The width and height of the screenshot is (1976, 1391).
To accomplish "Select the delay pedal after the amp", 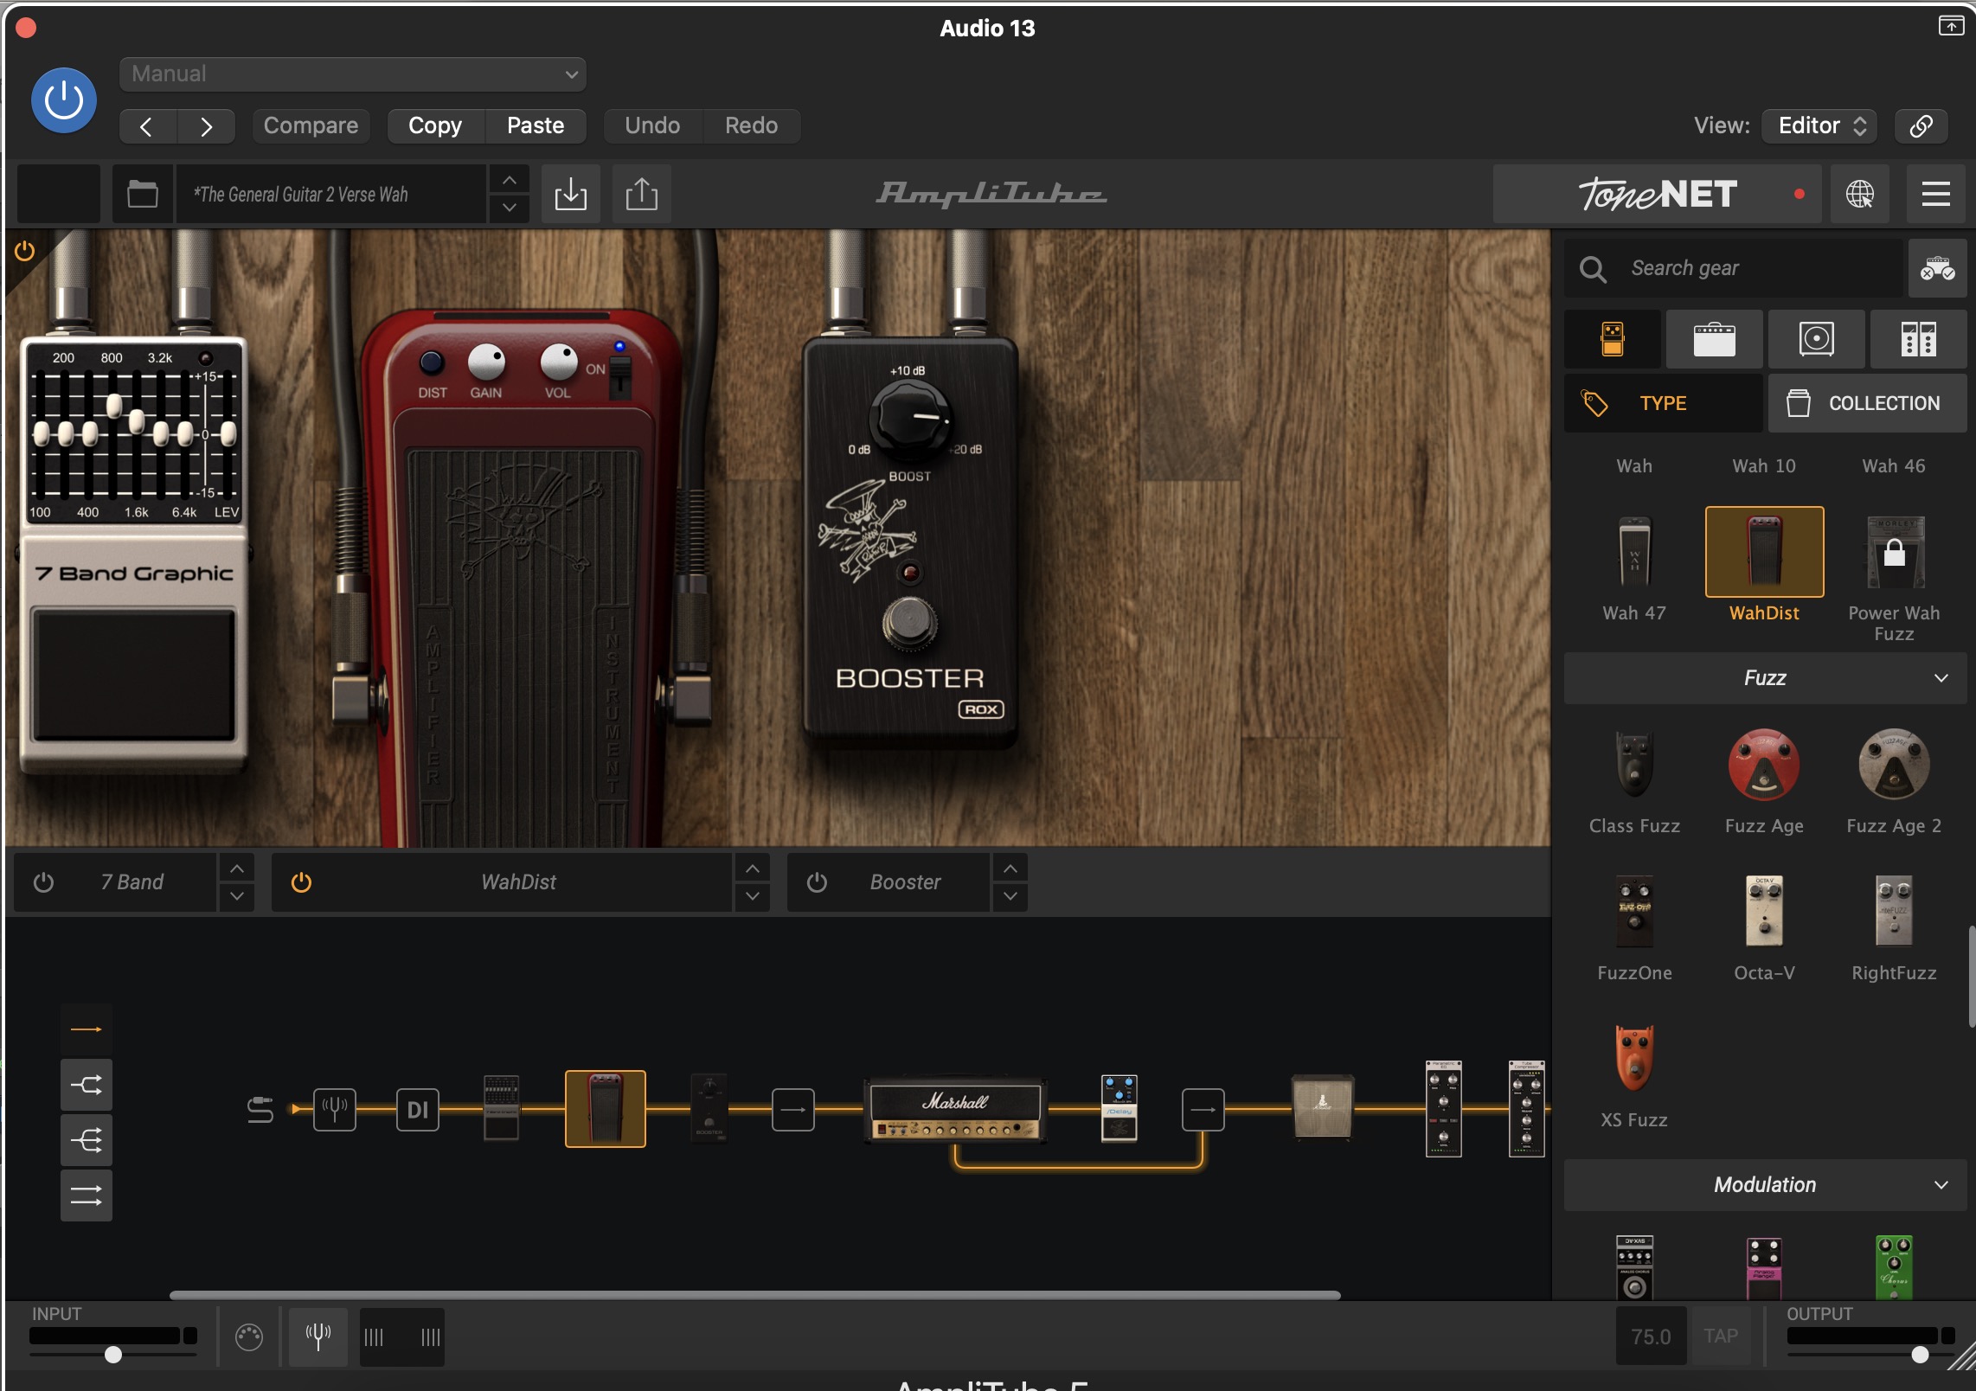I will 1120,1108.
